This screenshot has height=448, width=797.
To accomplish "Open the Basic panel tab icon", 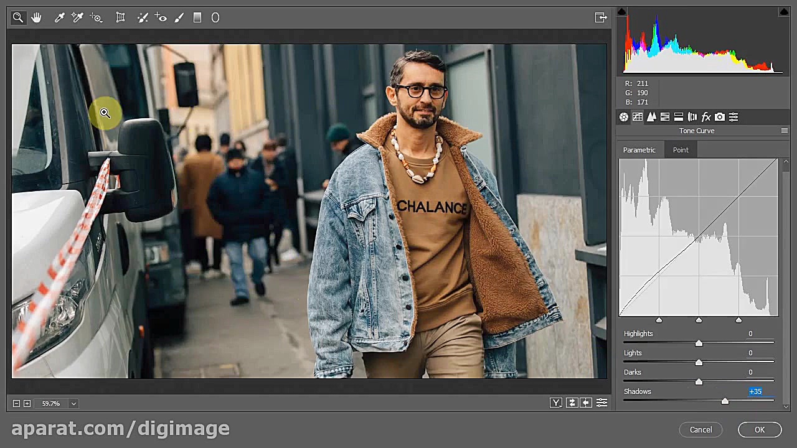I will coord(624,117).
